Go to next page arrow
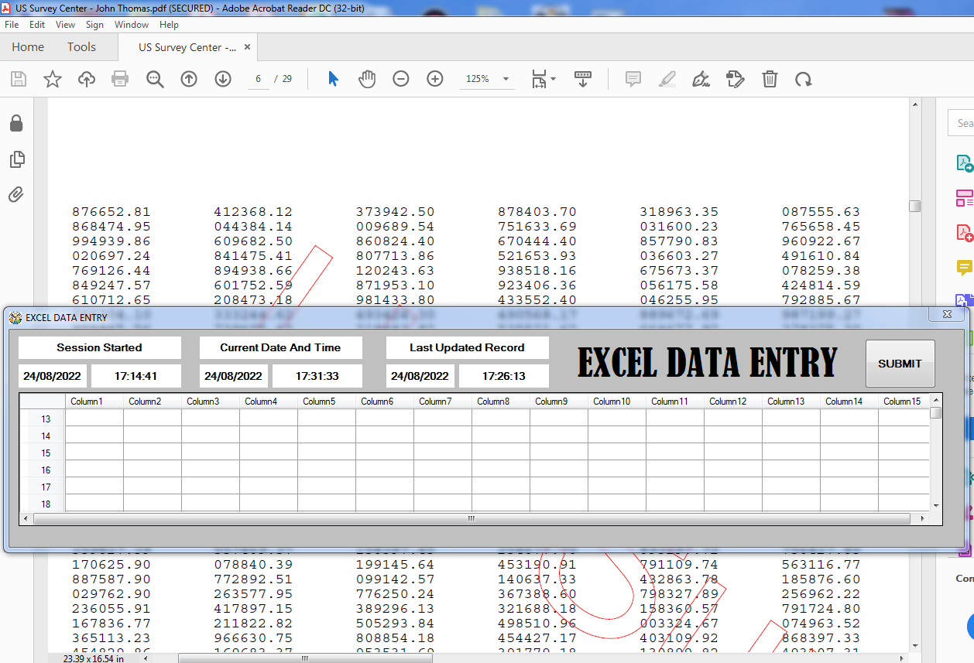Image resolution: width=974 pixels, height=663 pixels. [x=223, y=79]
